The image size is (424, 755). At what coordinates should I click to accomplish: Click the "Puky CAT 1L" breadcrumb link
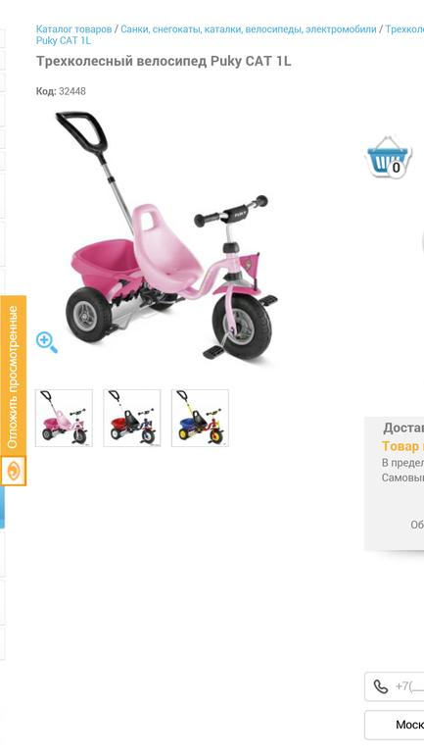[64, 40]
